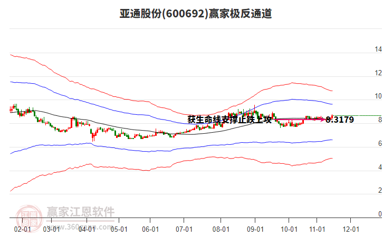This screenshot has width=383, height=237.
Task: Click the y-axis label 10
Action: pyautogui.click(x=378, y=96)
